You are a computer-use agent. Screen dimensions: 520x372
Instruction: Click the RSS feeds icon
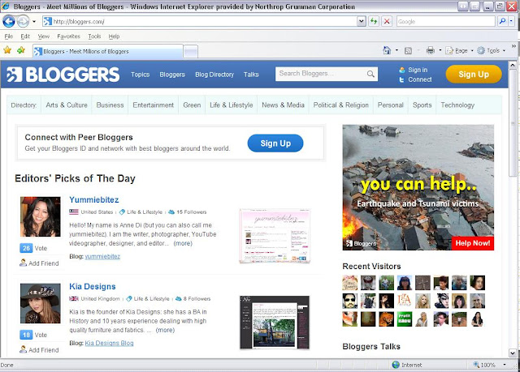click(x=408, y=50)
